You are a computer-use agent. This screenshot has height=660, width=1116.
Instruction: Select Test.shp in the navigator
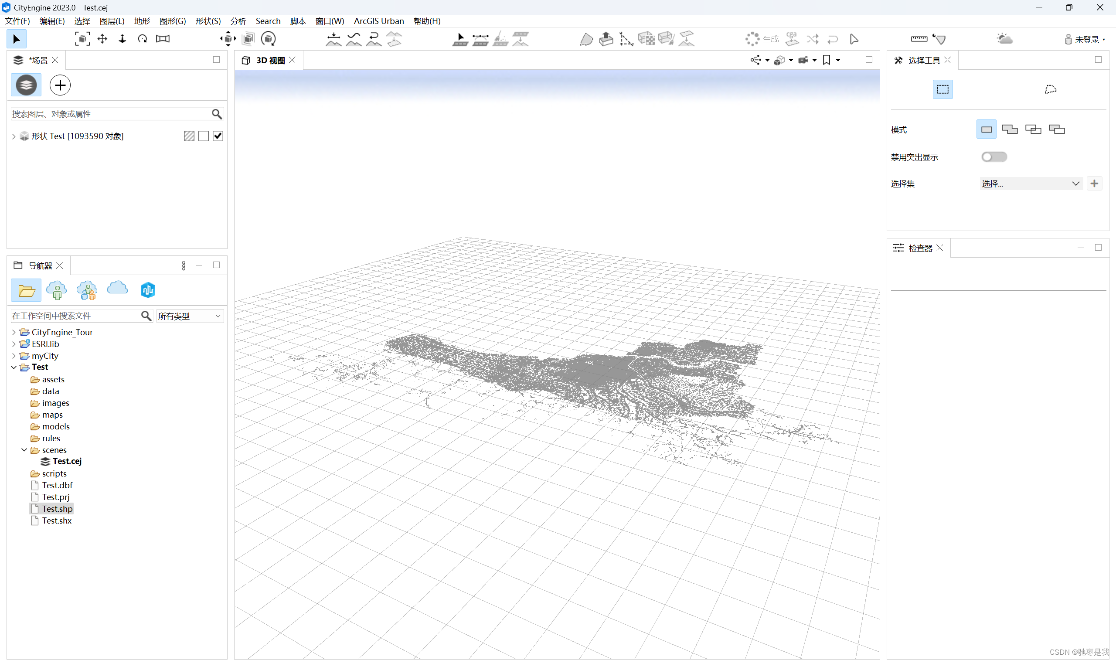57,508
